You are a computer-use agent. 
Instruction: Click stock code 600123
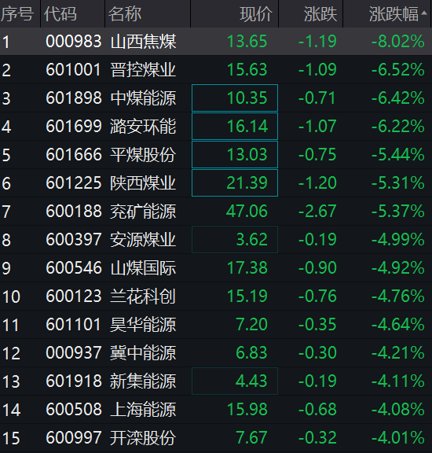point(74,296)
